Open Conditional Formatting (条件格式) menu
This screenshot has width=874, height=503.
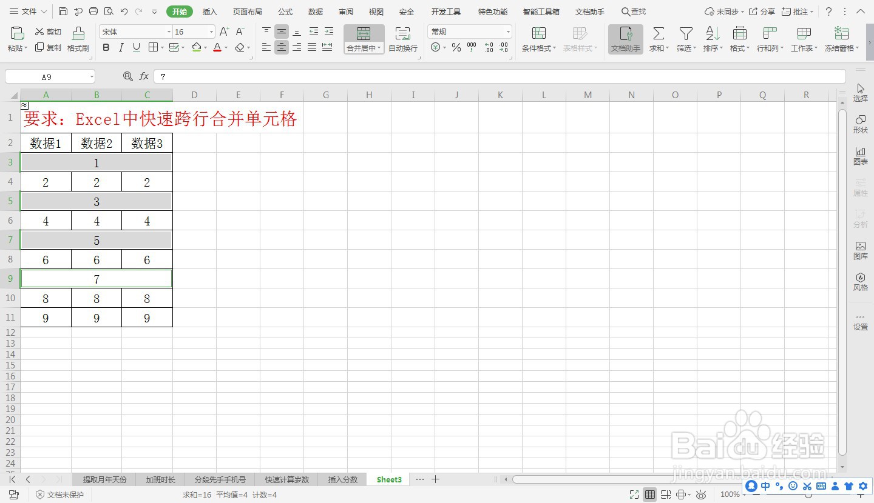pos(538,39)
